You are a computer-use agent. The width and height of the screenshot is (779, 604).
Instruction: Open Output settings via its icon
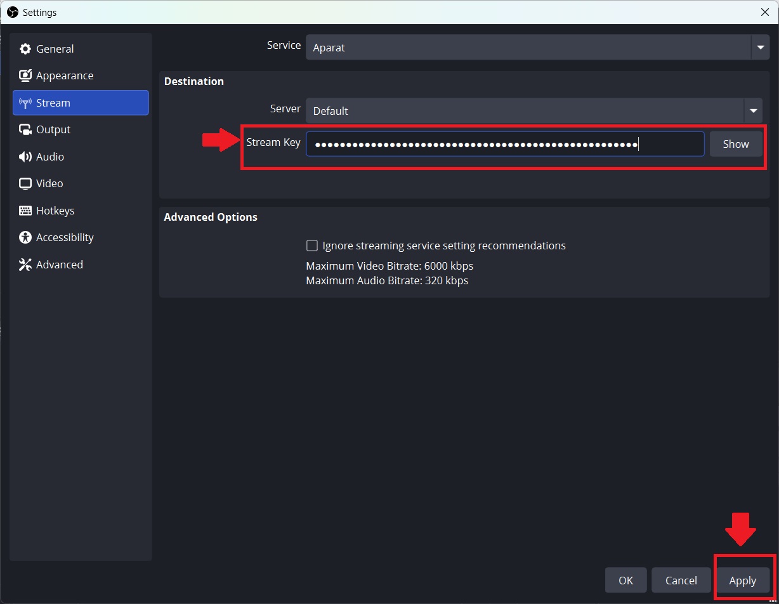tap(25, 129)
